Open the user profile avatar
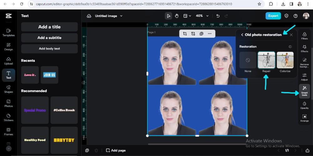The width and height of the screenshot is (313, 156). [x=306, y=16]
